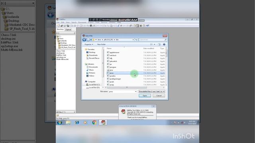The width and height of the screenshot is (255, 143).
Task: Click the refresh button beside address bar
Action: (x=136, y=40)
